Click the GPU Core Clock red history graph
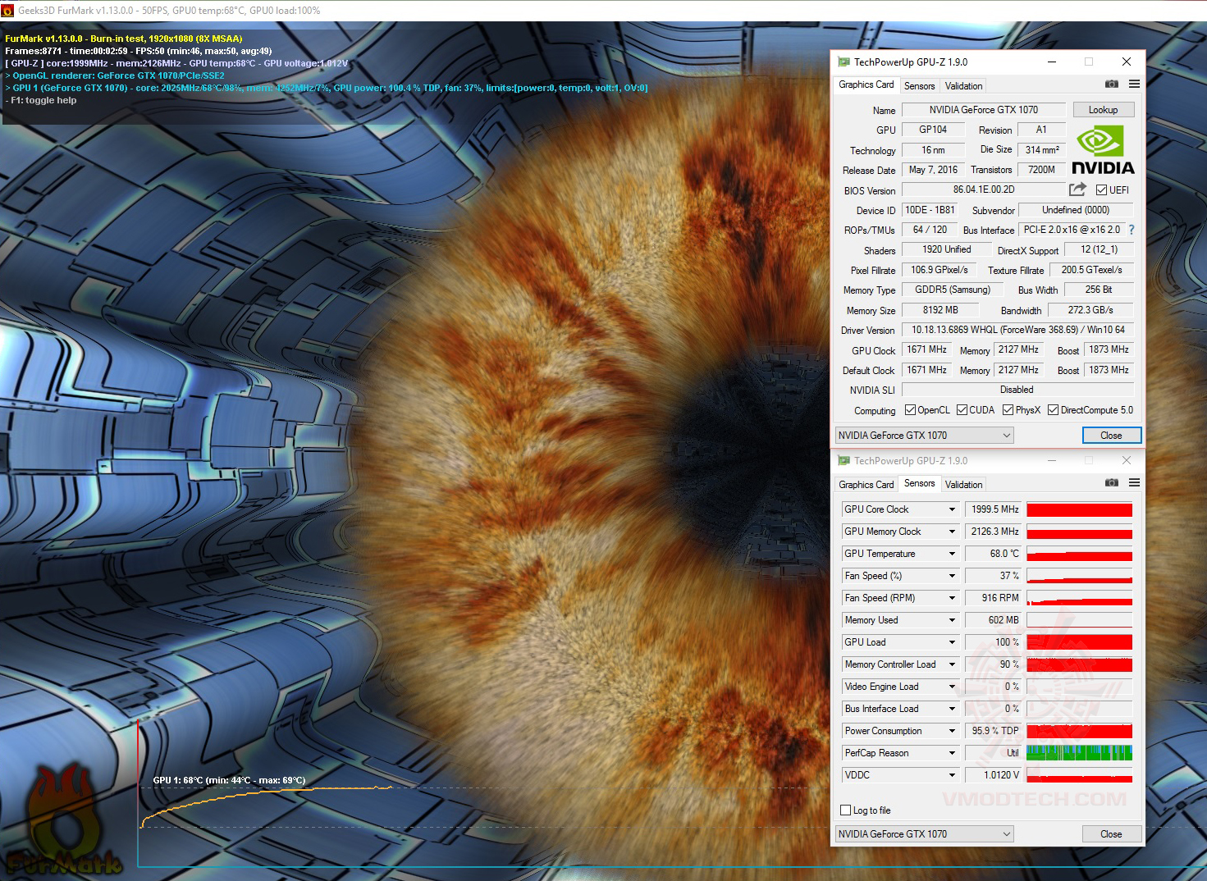Image resolution: width=1207 pixels, height=881 pixels. pos(1079,509)
